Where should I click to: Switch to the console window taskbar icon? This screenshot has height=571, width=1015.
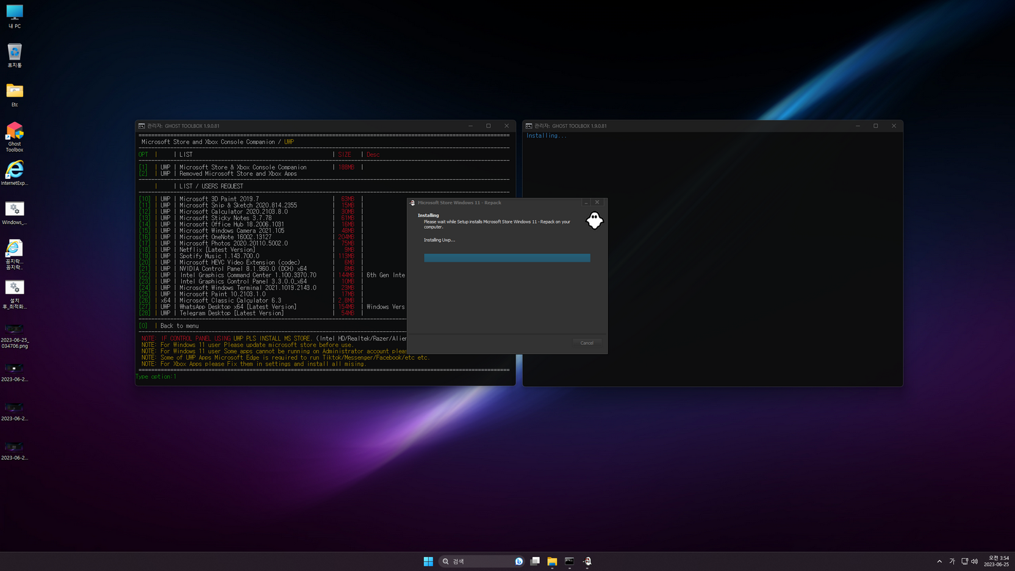pyautogui.click(x=569, y=561)
